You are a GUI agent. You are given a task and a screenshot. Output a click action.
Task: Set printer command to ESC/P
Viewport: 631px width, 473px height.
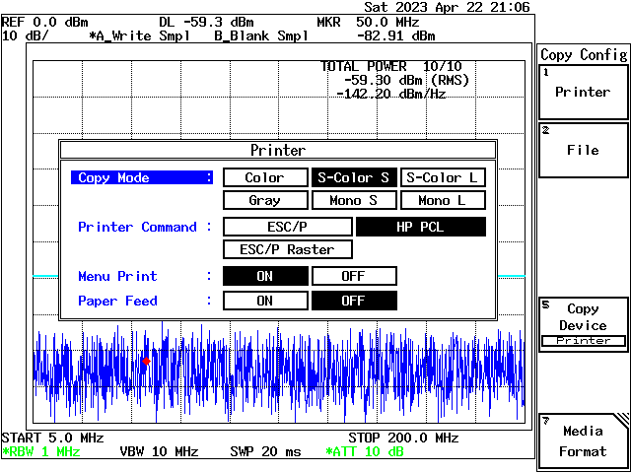(288, 227)
